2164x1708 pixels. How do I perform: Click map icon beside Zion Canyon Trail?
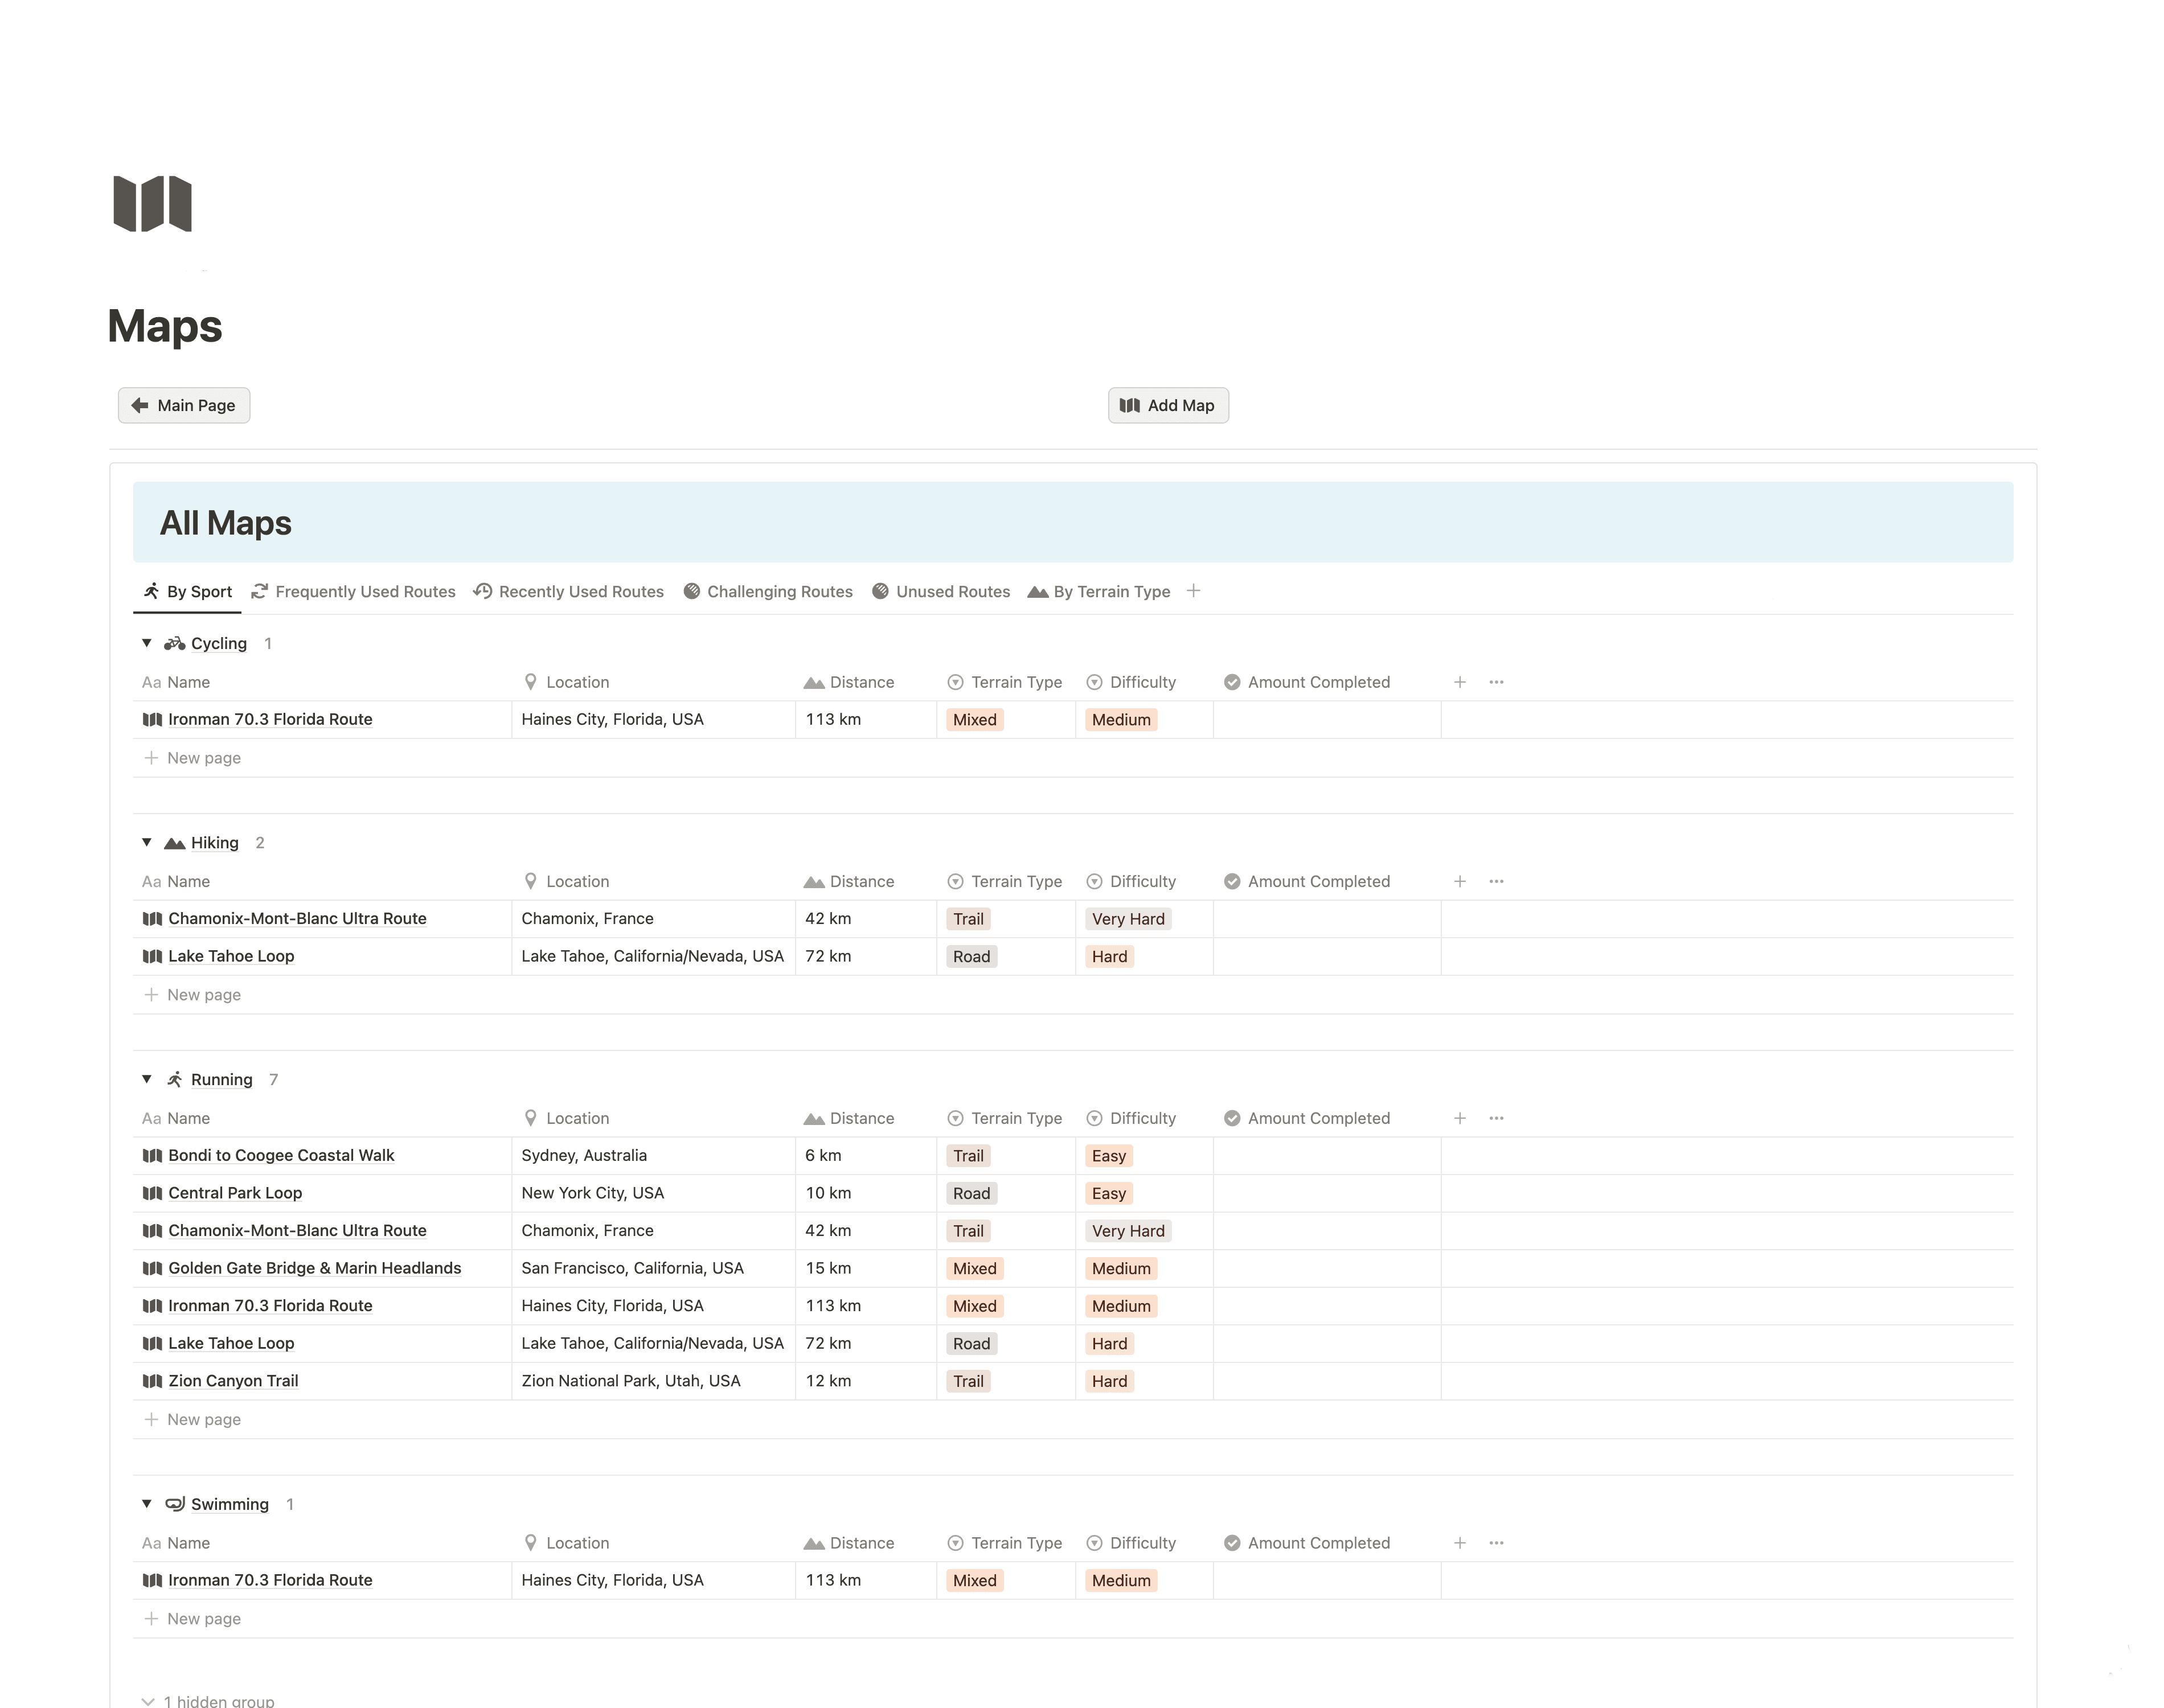pyautogui.click(x=152, y=1381)
